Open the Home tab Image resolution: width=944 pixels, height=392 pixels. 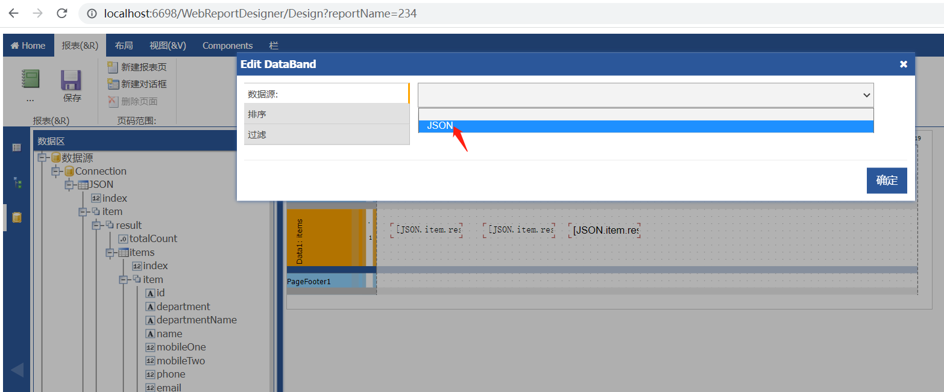[28, 45]
